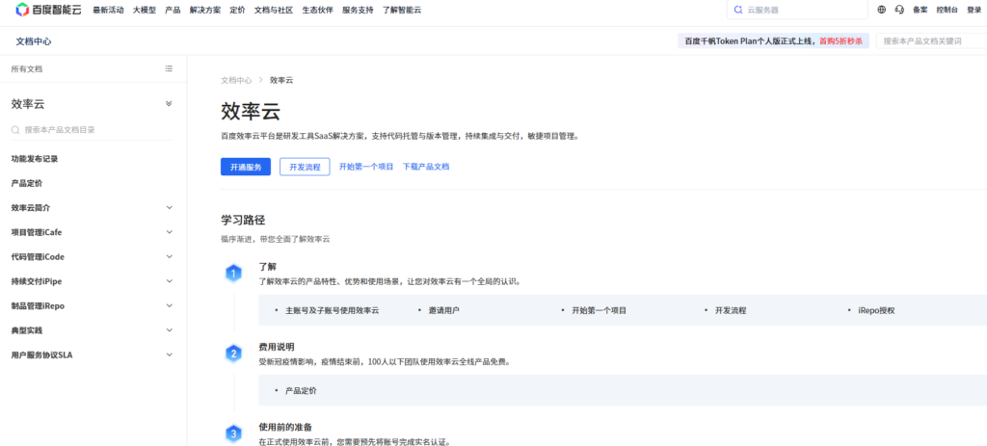Screen dimensions: 987x446
Task: Click the step 2 hexagon icon
Action: 233,354
